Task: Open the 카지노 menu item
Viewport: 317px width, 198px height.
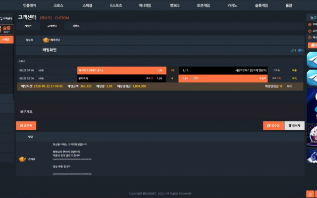Action: coord(232,5)
